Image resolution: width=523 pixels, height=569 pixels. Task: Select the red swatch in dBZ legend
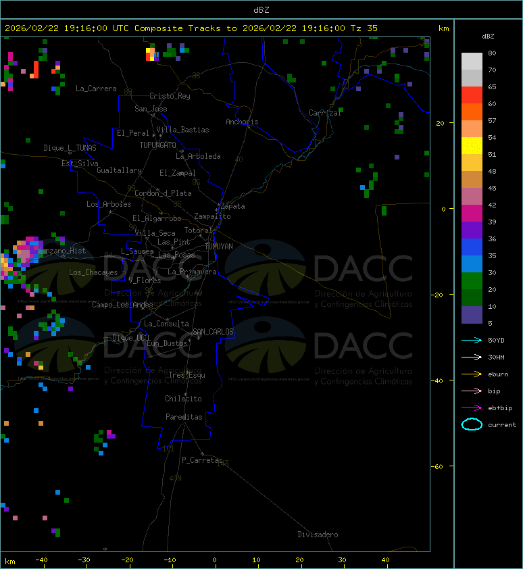tap(472, 95)
